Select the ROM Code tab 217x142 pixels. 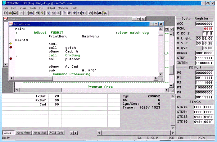[56, 133]
